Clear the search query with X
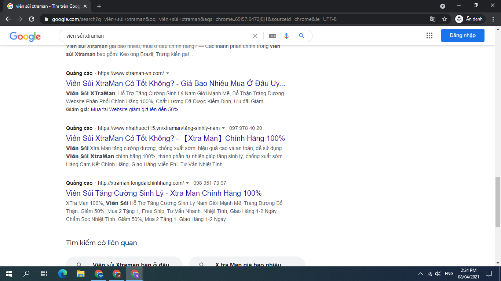 point(255,36)
